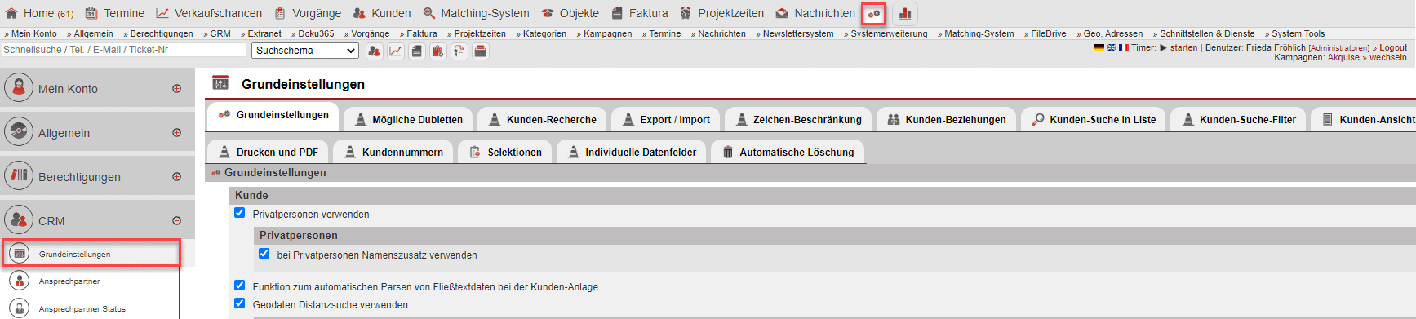Open Individuelle Datenfelder tab

click(631, 152)
